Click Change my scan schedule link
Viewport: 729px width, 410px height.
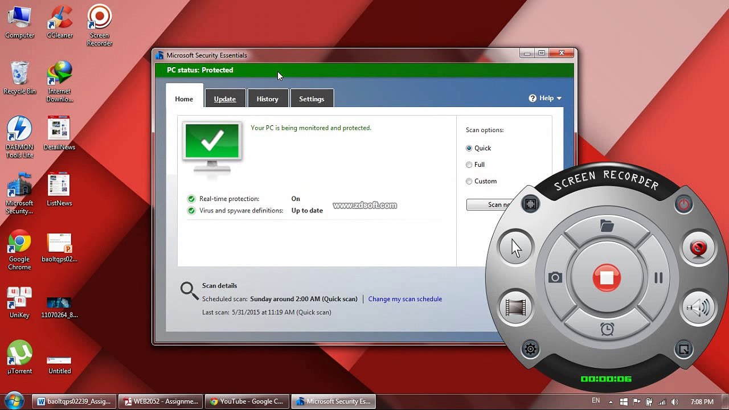(405, 299)
